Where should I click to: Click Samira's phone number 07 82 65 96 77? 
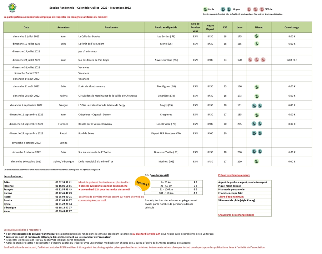coord(63,201)
